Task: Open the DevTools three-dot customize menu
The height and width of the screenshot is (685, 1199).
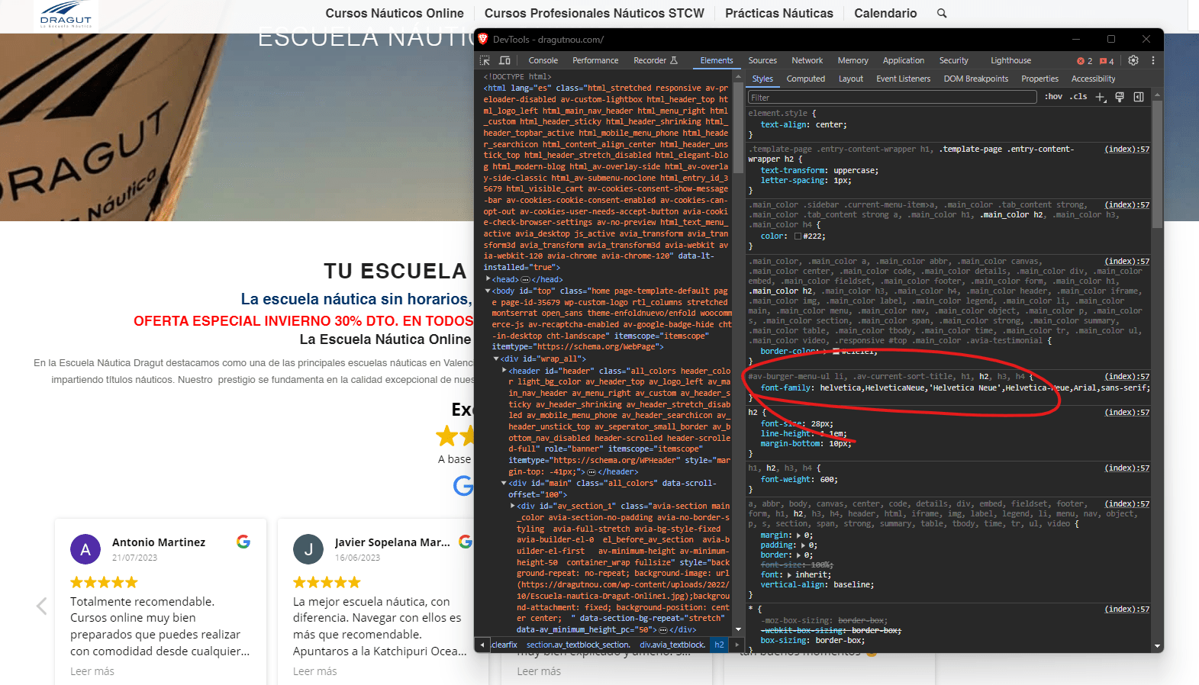Action: click(1153, 60)
